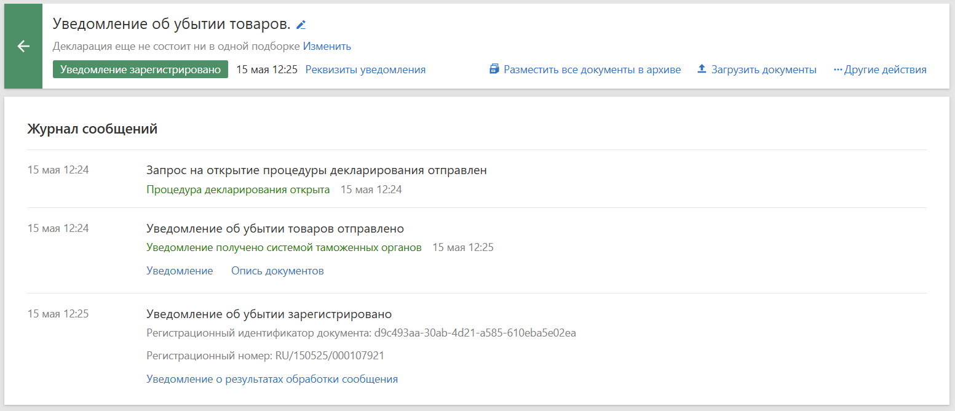Click the Изменить link for the collection
The width and height of the screenshot is (955, 411).
[x=327, y=46]
